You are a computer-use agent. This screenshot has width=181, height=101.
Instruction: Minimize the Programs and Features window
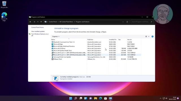(142, 17)
